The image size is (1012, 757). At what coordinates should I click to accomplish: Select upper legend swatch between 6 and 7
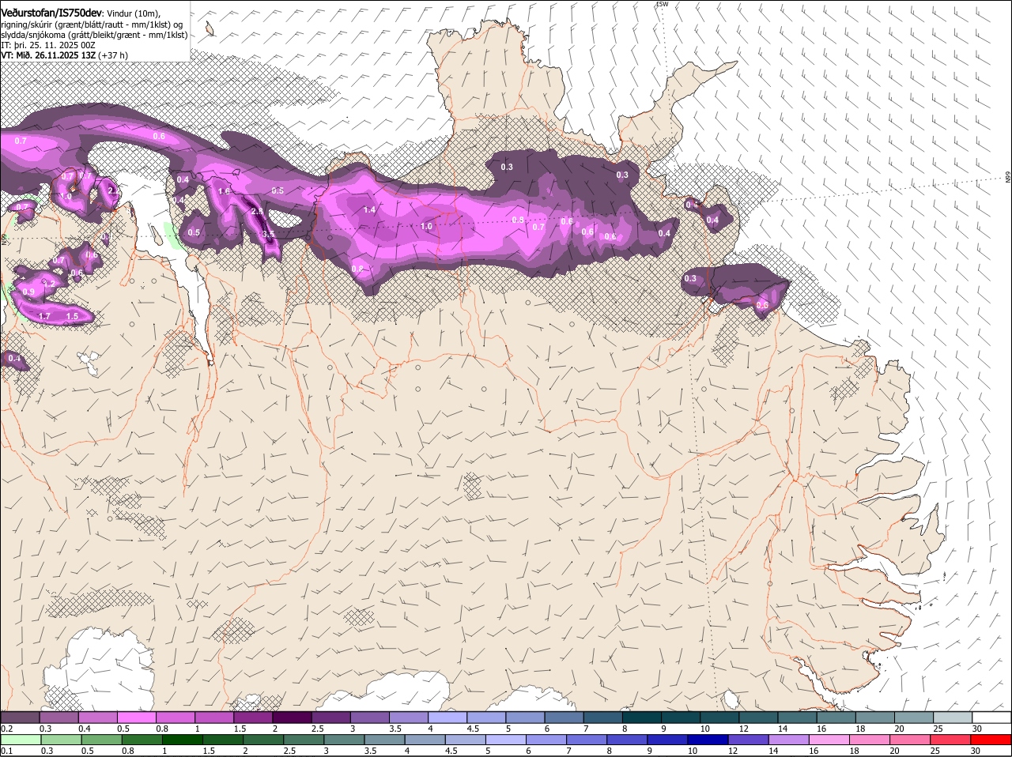click(x=564, y=717)
